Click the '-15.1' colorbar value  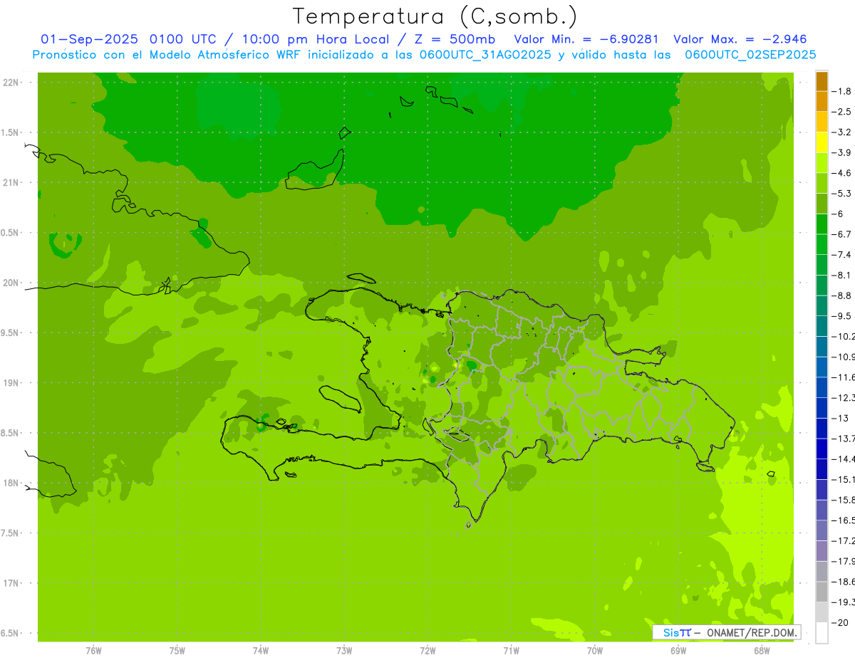tap(844, 479)
